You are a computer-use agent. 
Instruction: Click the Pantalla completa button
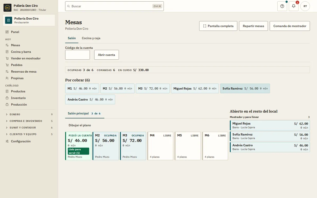click(218, 26)
